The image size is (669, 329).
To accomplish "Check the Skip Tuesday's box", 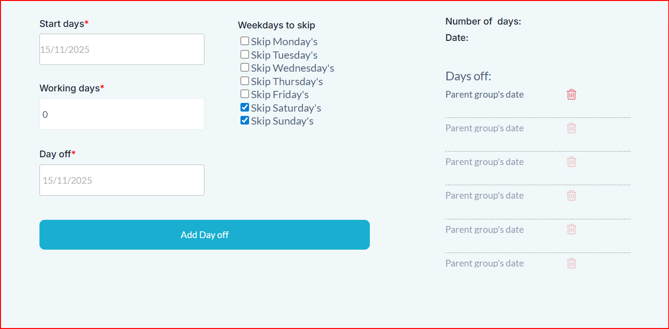I will (245, 55).
